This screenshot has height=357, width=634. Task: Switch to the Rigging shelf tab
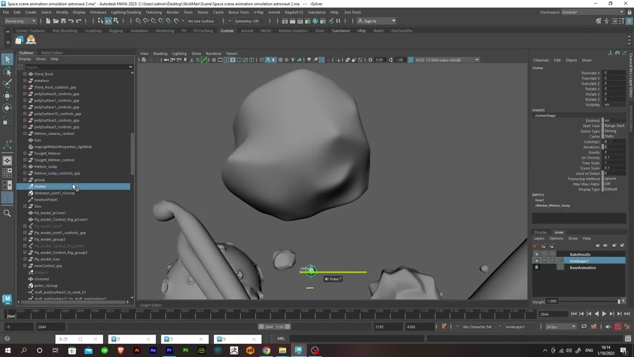(x=116, y=31)
